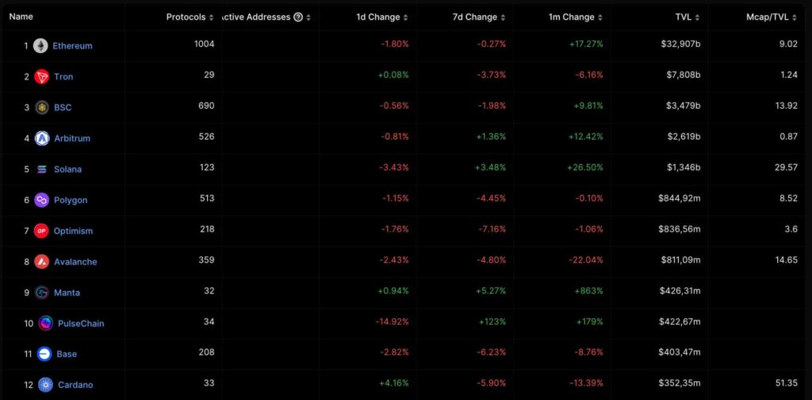The width and height of the screenshot is (812, 400).
Task: Click the PulseChain logo icon
Action: tap(46, 323)
